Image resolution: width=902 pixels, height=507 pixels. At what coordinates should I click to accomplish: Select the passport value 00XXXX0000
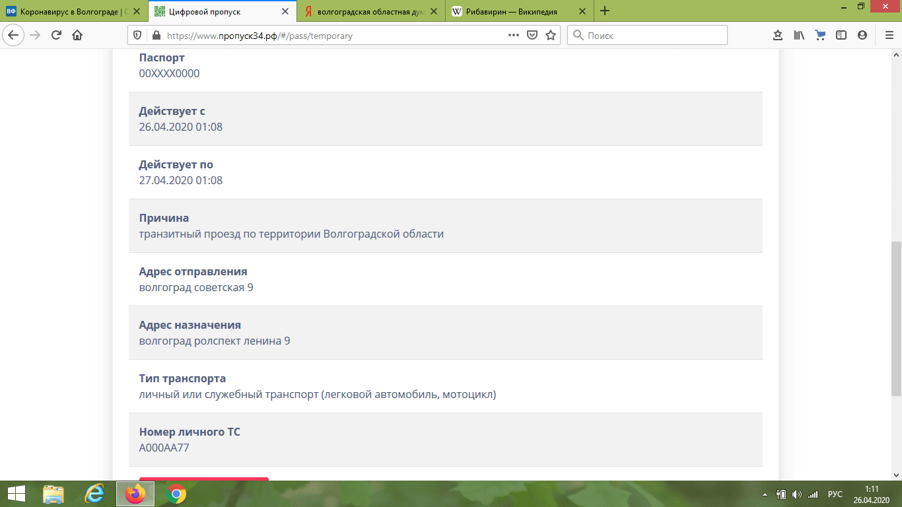click(x=169, y=73)
